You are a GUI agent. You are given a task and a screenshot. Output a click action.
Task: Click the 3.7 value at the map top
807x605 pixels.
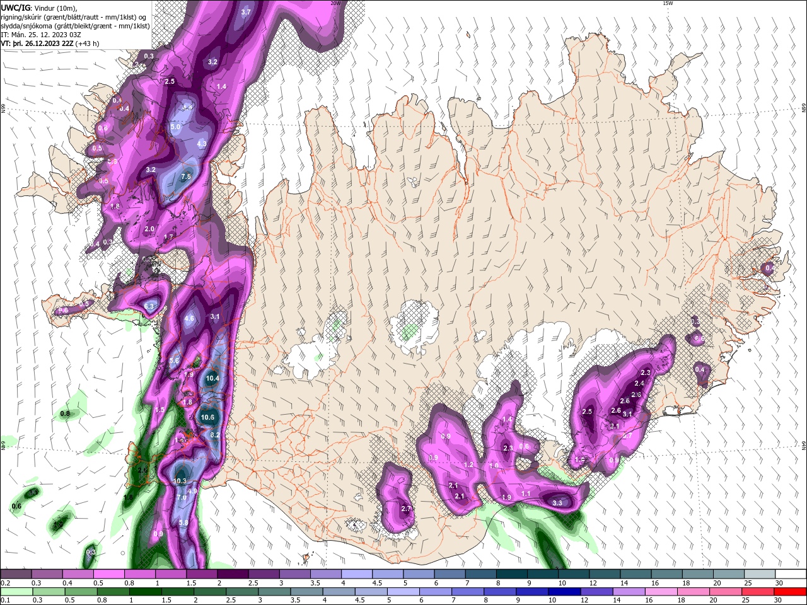coord(246,12)
